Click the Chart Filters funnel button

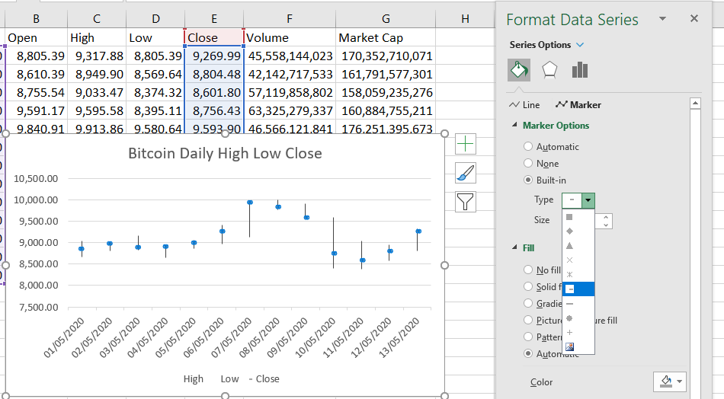point(466,202)
